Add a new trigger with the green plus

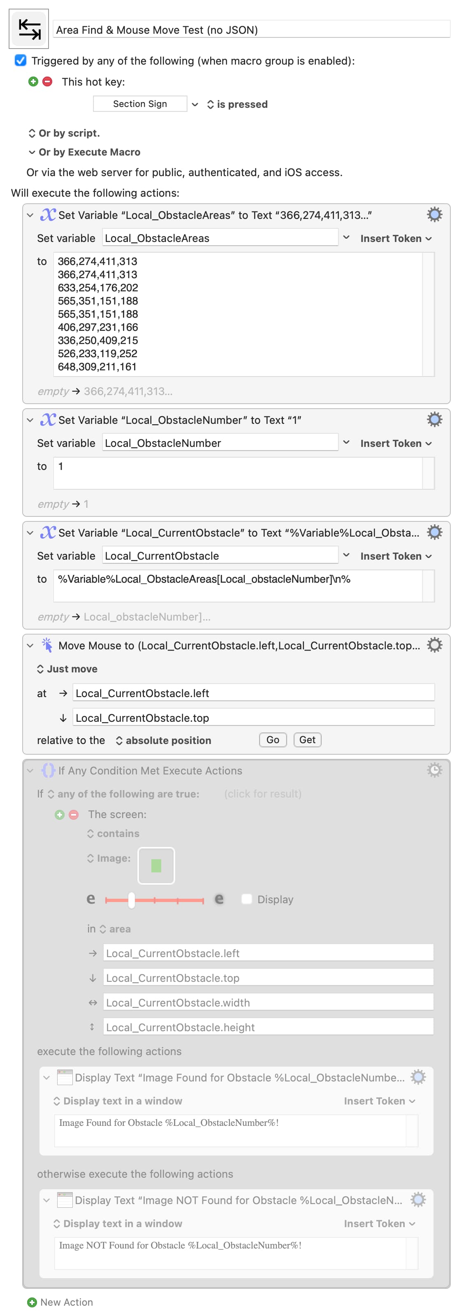tap(33, 82)
